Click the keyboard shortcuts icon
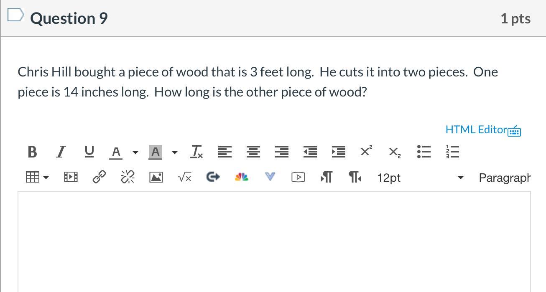 tap(514, 131)
